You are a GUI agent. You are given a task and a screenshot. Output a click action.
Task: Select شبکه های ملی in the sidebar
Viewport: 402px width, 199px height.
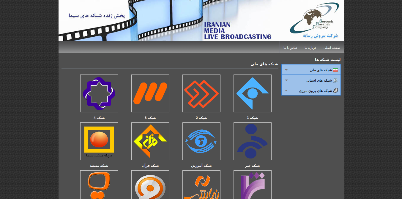[x=311, y=70]
